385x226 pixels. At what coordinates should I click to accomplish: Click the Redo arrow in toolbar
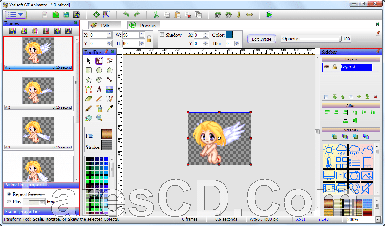[x=137, y=15]
